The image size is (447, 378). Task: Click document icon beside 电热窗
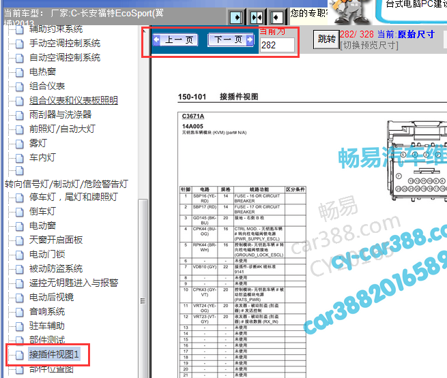pyautogui.click(x=19, y=72)
